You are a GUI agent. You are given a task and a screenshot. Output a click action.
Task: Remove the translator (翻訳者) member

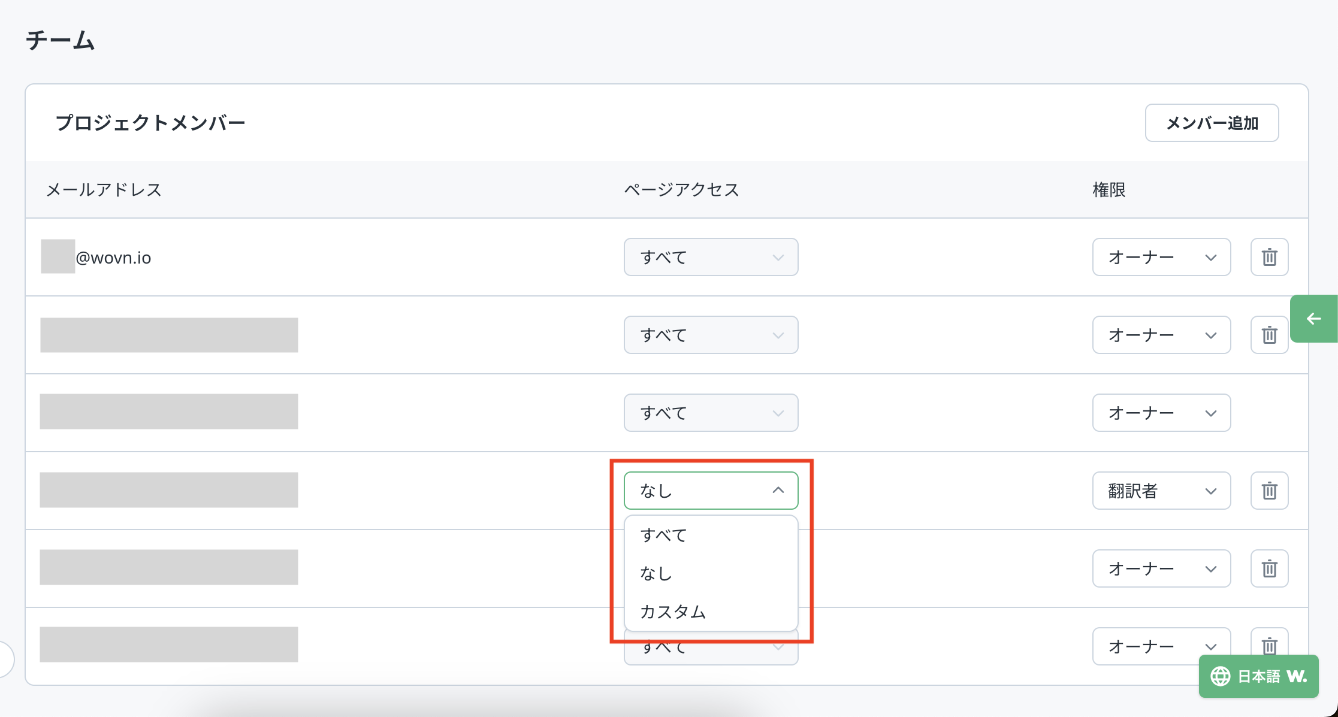click(1269, 491)
